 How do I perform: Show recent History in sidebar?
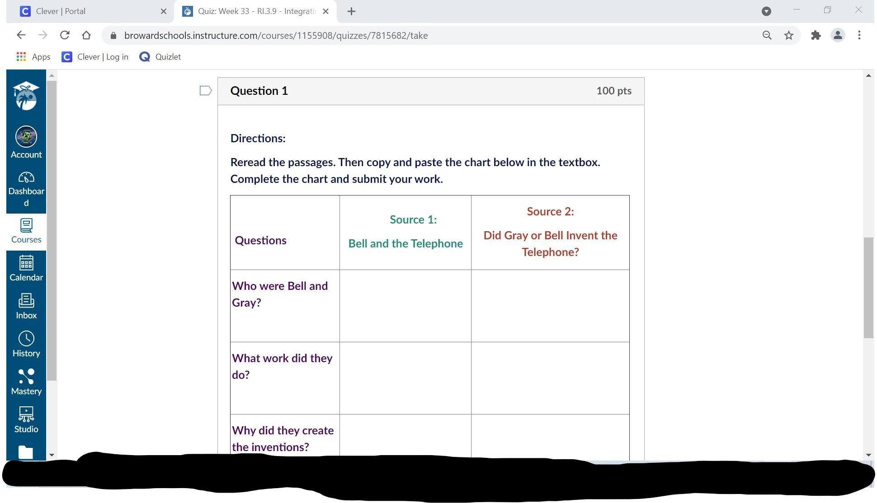(26, 344)
